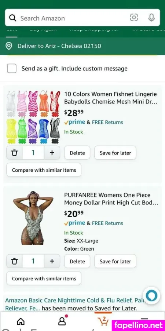The image size is (165, 331).
Task: Tap trash icon for PURFANREE bodysuit item
Action: tap(14, 261)
